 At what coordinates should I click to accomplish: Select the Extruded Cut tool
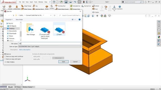point(75,6)
